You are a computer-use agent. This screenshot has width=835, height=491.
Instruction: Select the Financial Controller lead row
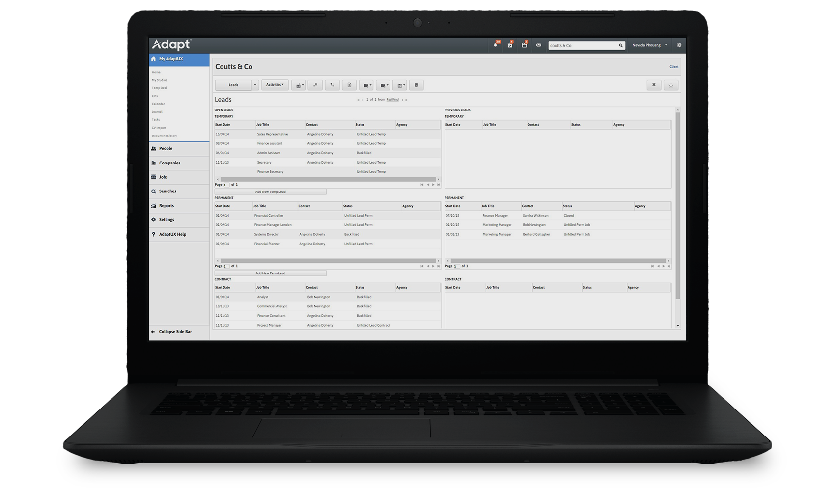coord(328,216)
